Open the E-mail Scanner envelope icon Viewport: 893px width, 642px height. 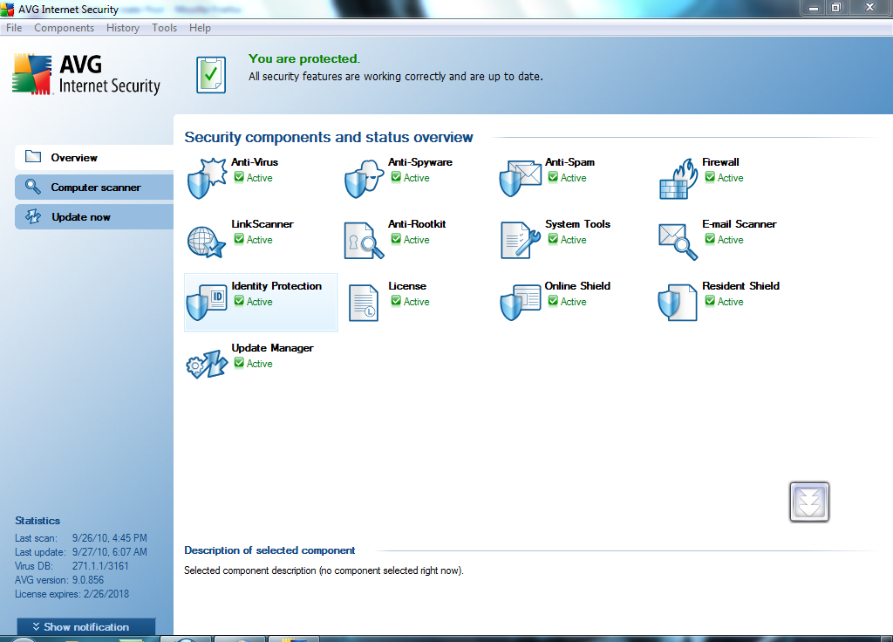[x=678, y=242]
